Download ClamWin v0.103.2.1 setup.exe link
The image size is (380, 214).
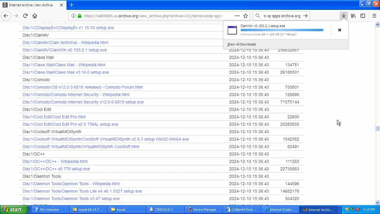pyautogui.click(x=65, y=50)
